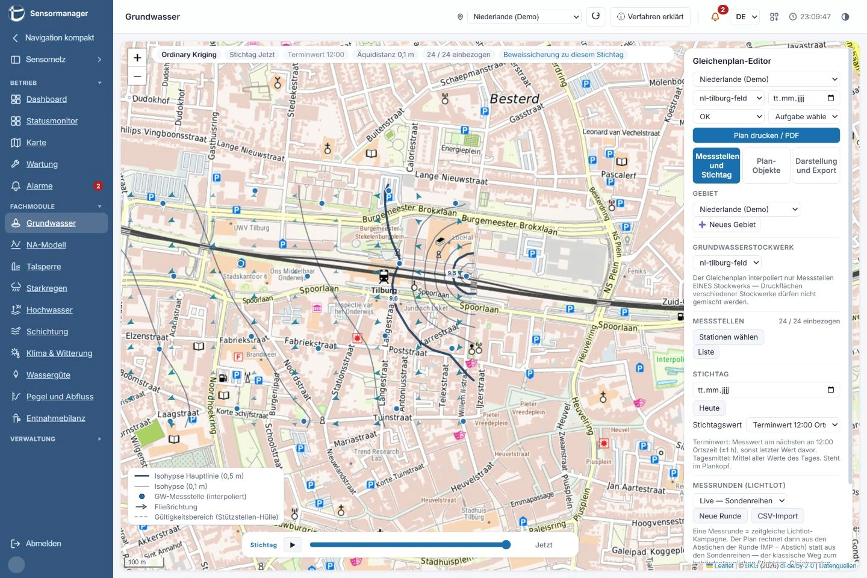
Task: Open the Datenquellen link on map
Action: [x=837, y=566]
